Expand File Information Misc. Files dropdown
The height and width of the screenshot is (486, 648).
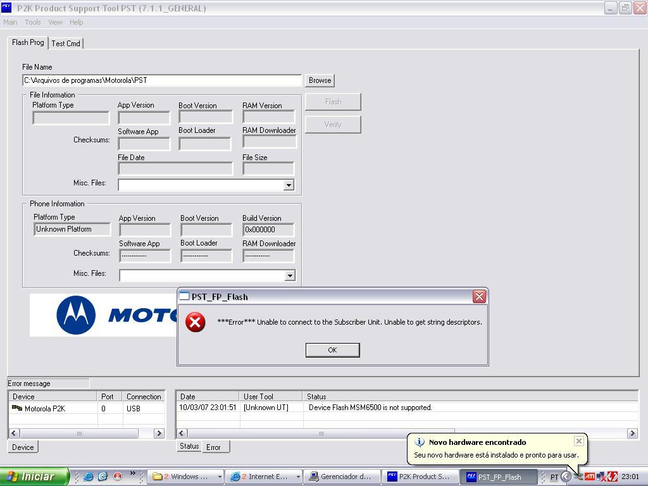click(x=289, y=185)
